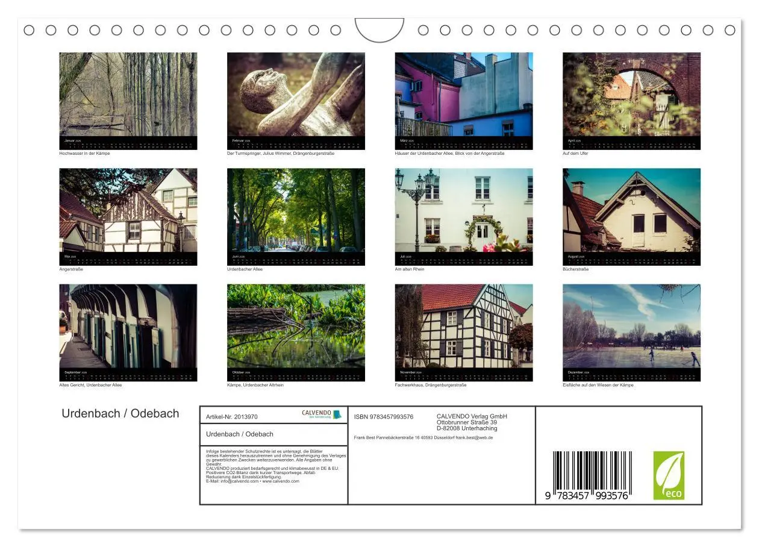Click caption 'Eisfläche auf den Wiesen der Kämpe'
Screen dimensions: 759x547
598,385
